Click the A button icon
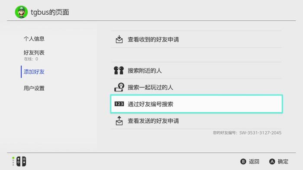The height and width of the screenshot is (170, 303). pyautogui.click(x=272, y=161)
